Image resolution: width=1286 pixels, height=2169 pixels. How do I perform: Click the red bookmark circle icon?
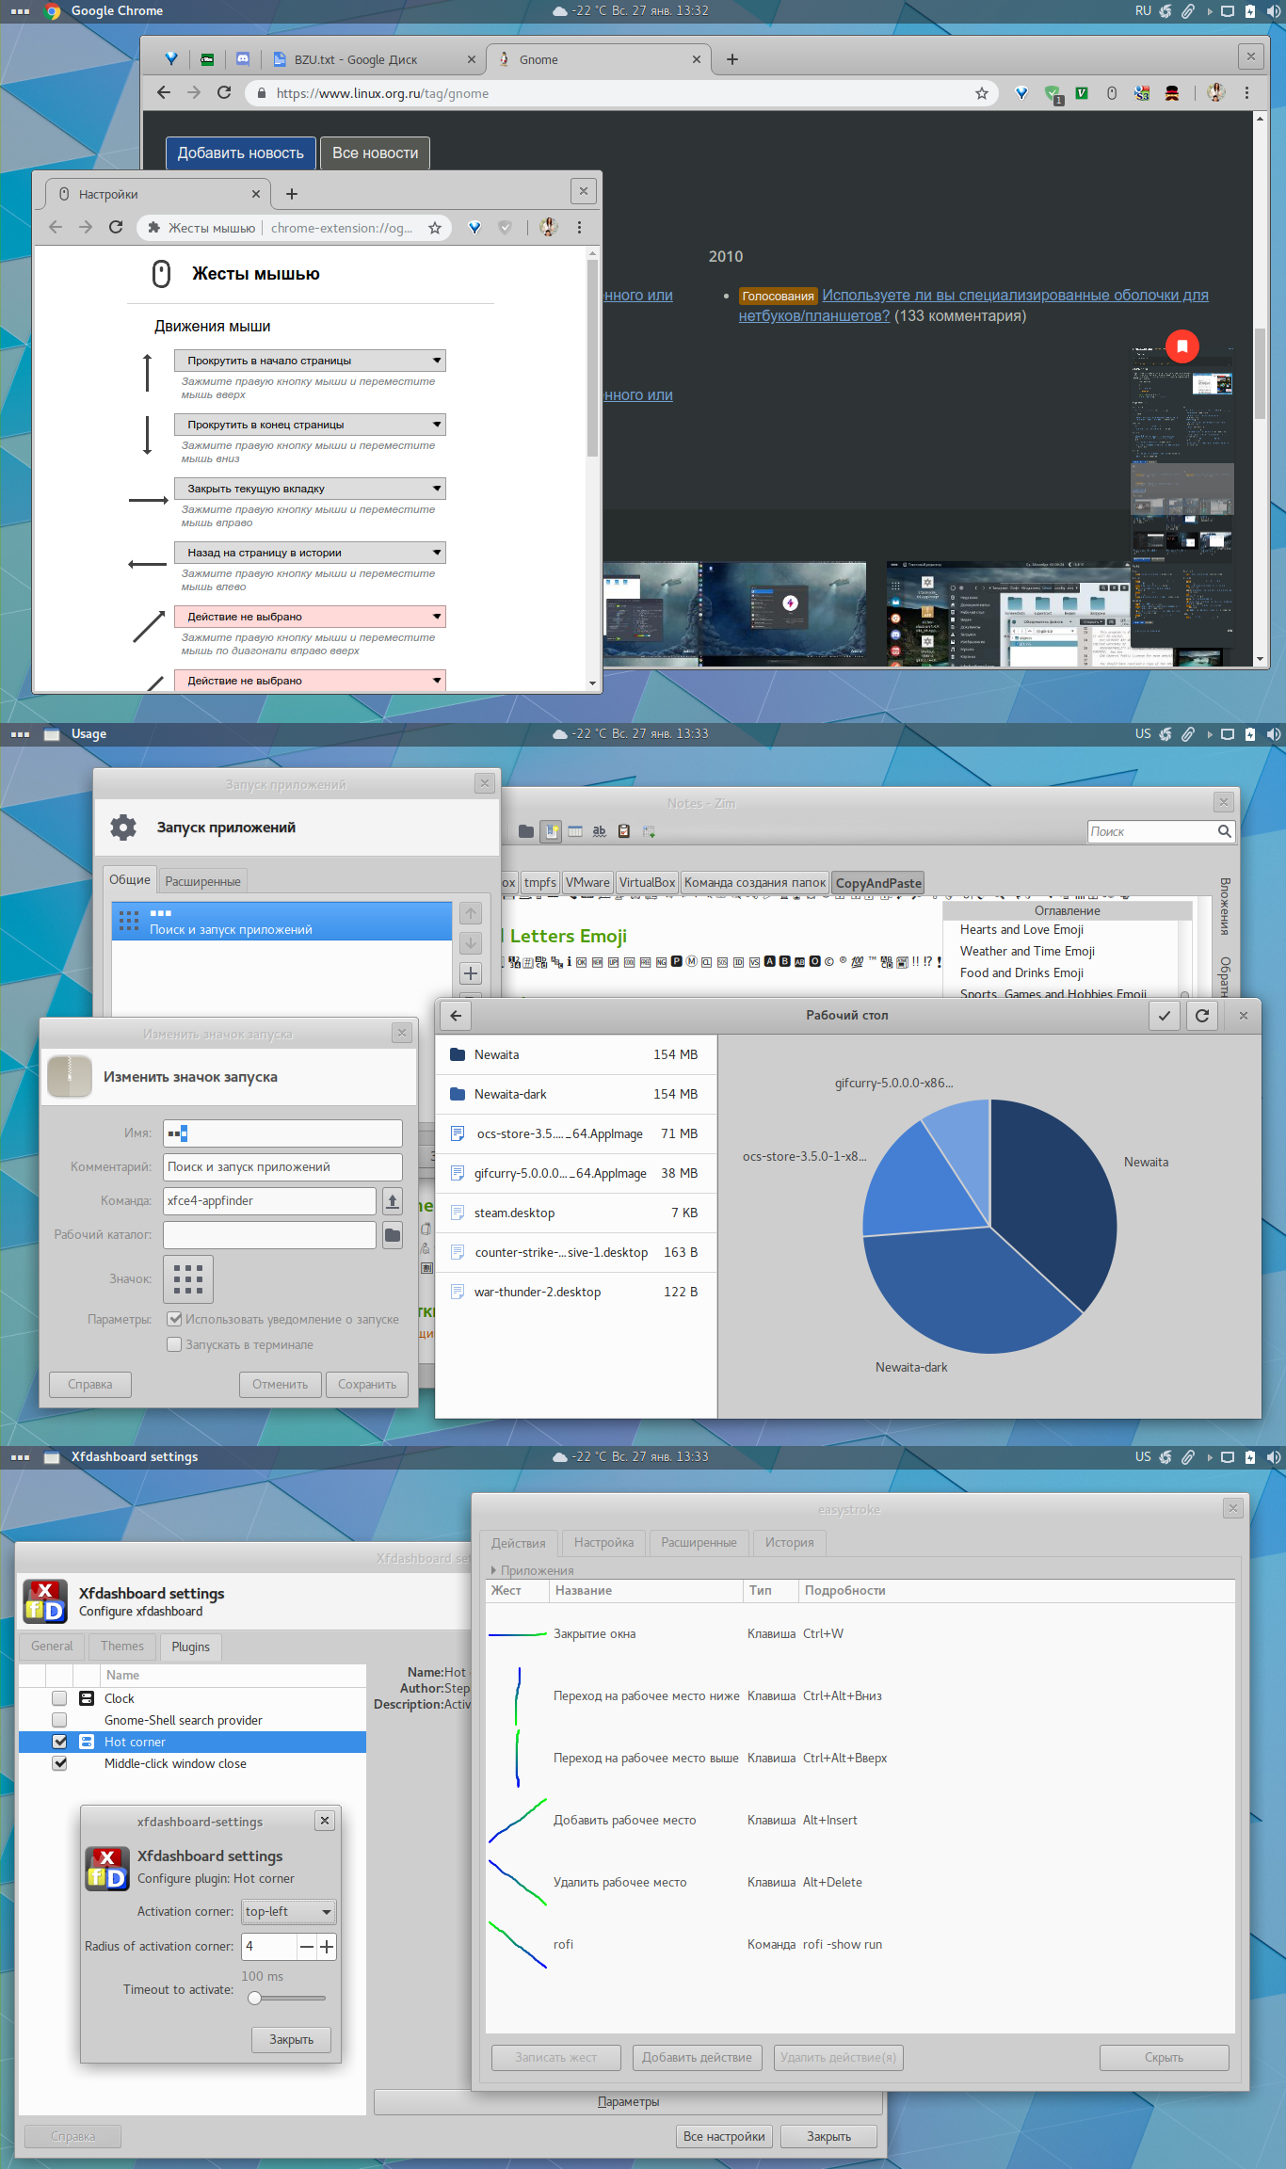(x=1182, y=345)
